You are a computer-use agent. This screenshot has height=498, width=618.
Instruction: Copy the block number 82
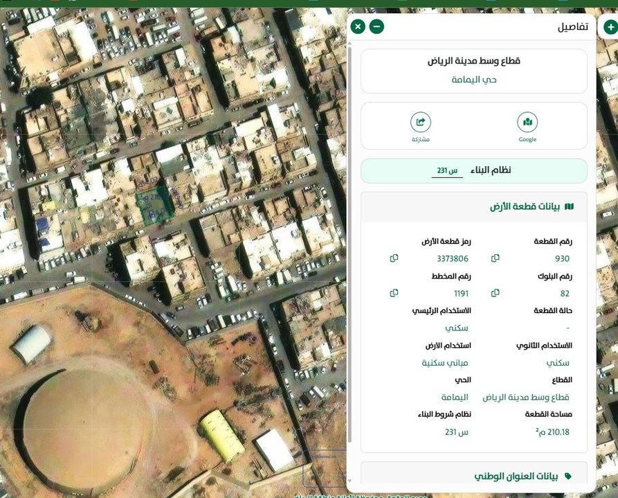pos(495,293)
